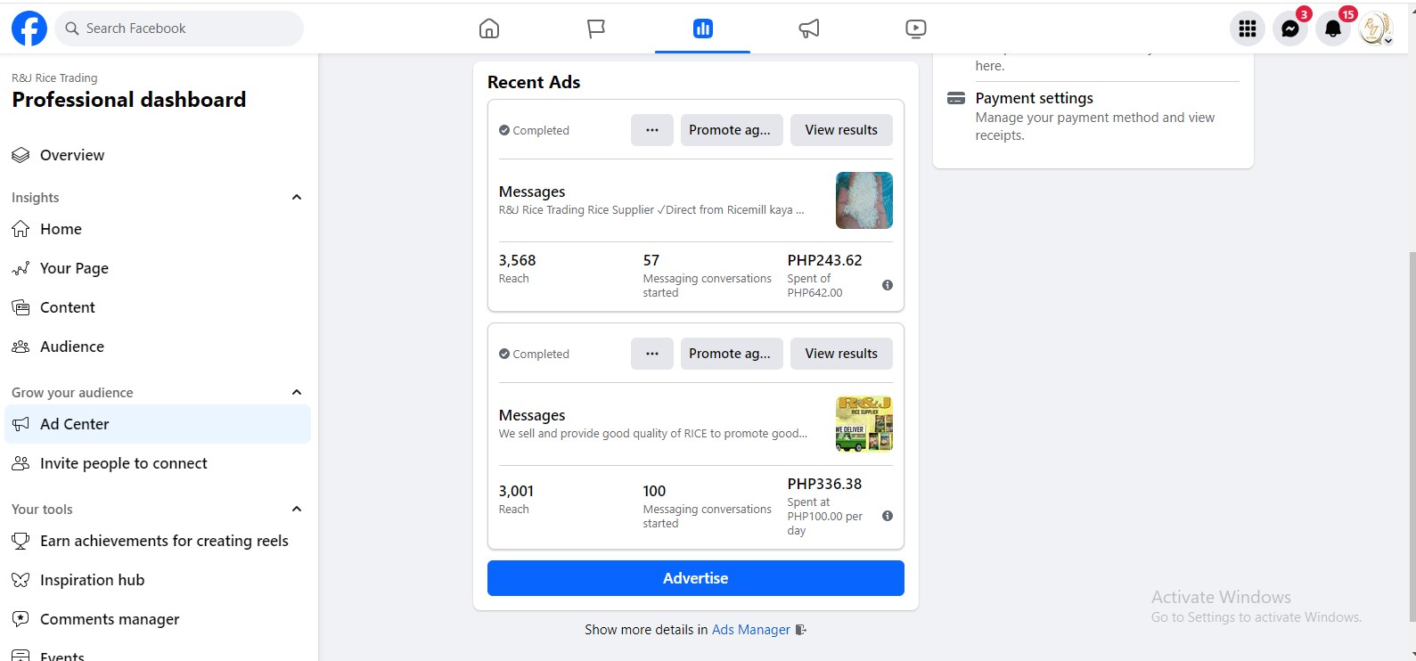Screen dimensions: 1416x661
Task: Click the "R&J Rice Trading Rice Supplier" ad text
Action: tap(651, 210)
